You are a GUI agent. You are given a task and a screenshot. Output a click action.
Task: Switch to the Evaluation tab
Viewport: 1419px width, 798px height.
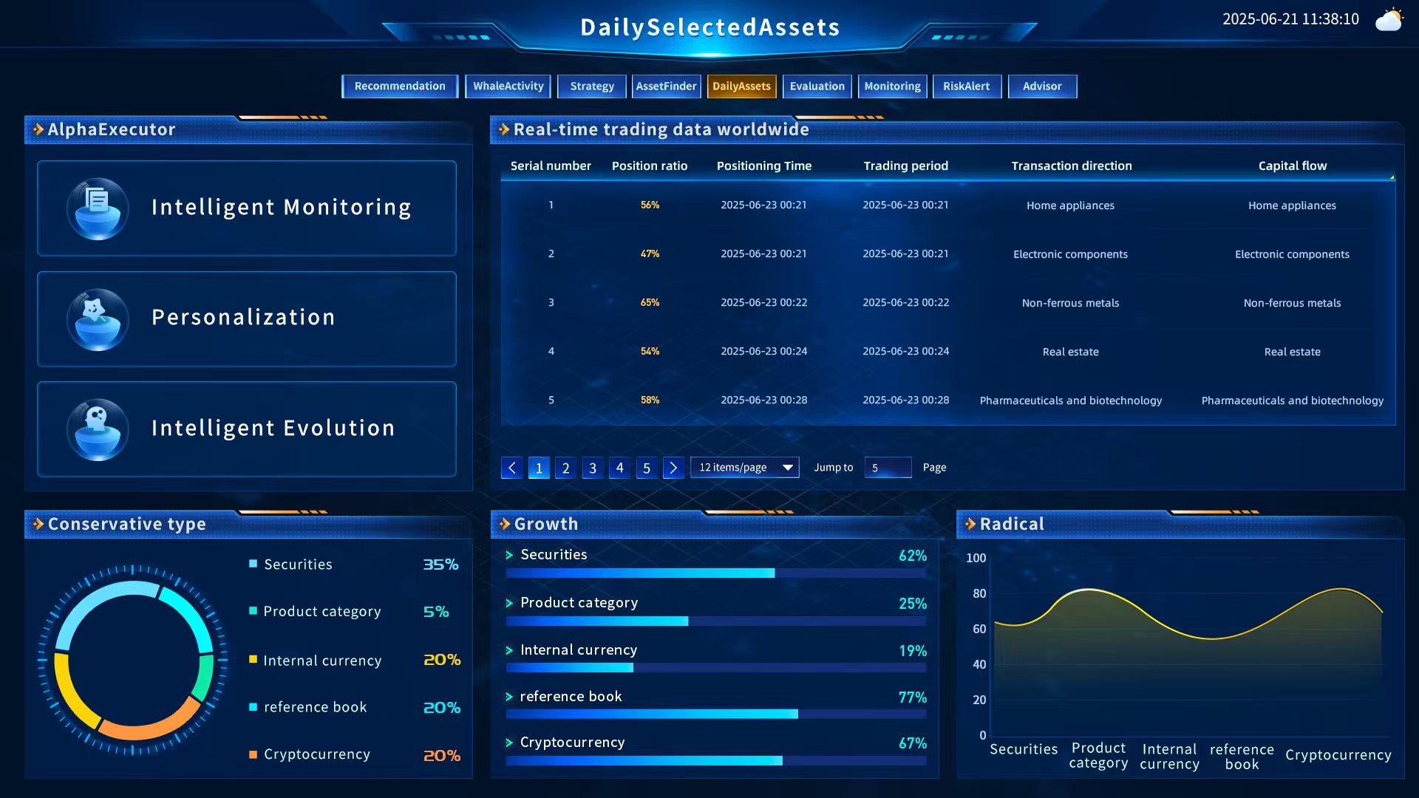817,86
